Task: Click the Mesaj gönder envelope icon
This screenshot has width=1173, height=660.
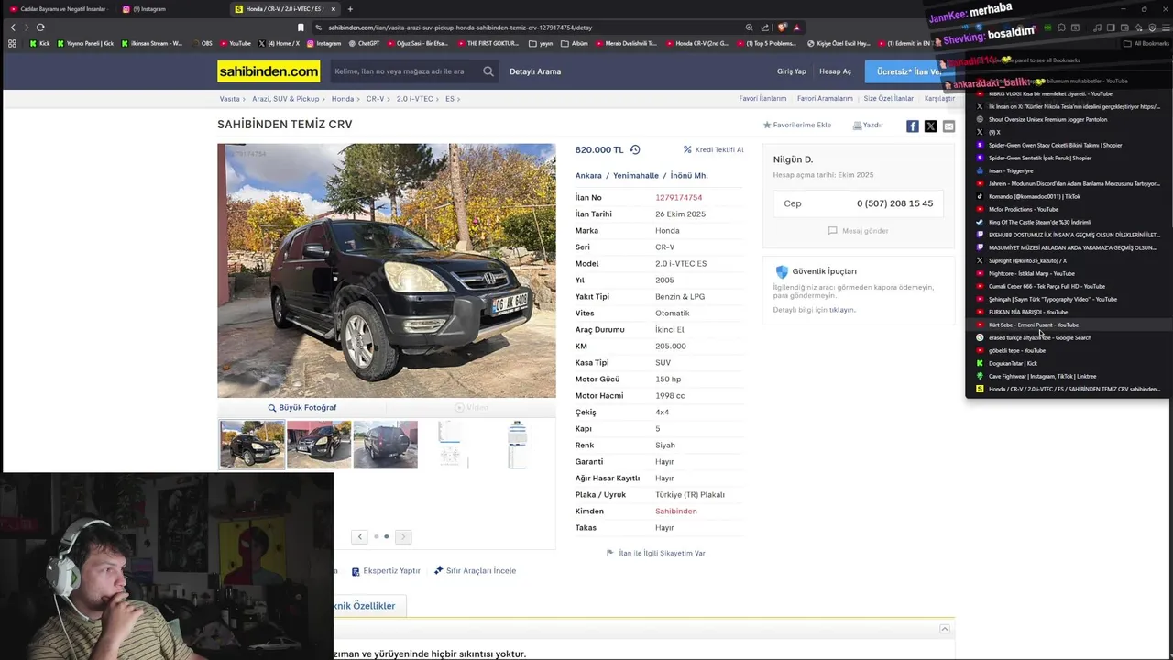Action: (832, 231)
